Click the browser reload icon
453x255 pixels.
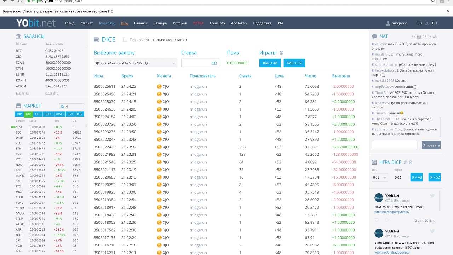(x=20, y=1)
